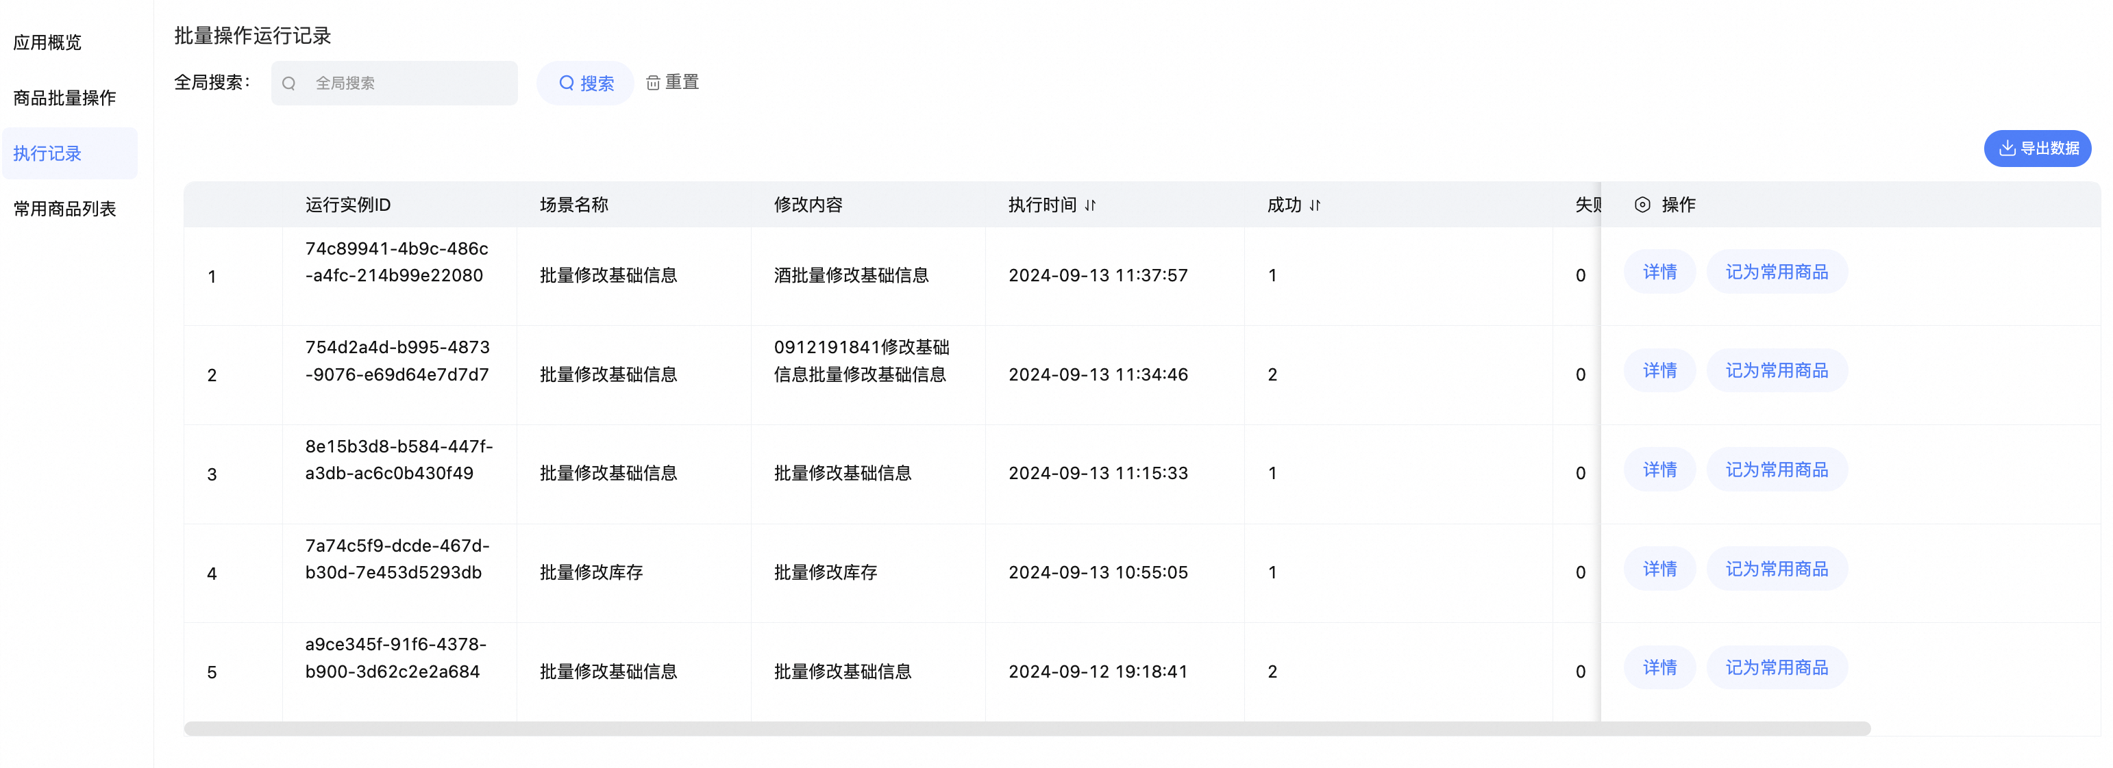Open 应用概览 in the sidebar
2113x768 pixels.
tap(47, 42)
